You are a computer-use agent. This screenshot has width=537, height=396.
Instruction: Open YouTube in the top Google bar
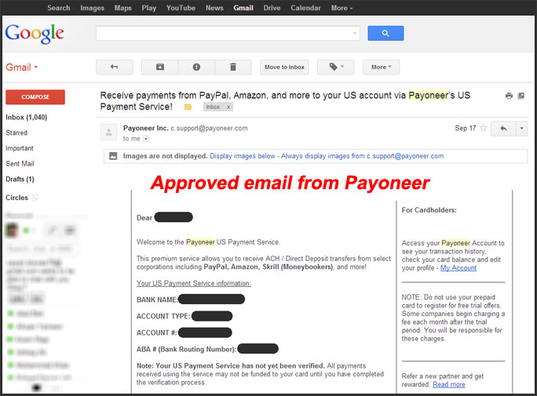181,8
